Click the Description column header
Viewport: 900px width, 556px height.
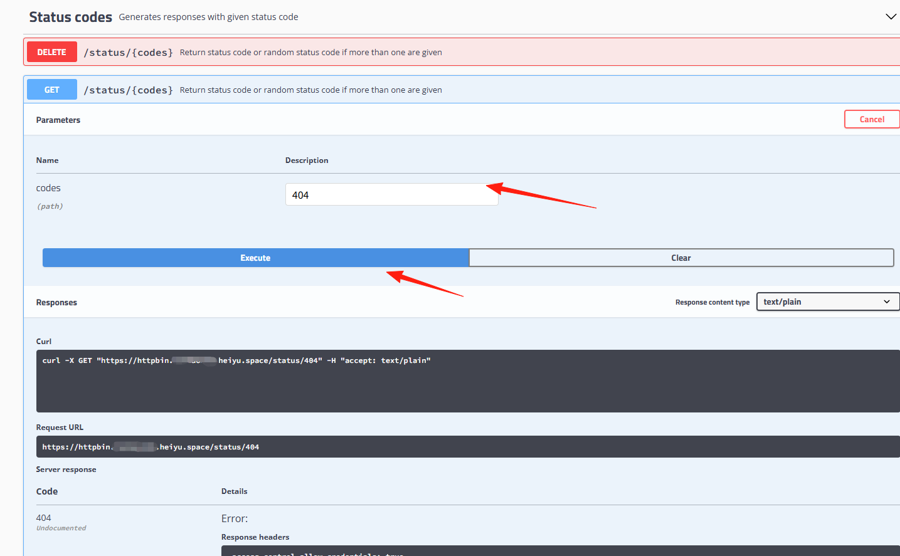[307, 160]
